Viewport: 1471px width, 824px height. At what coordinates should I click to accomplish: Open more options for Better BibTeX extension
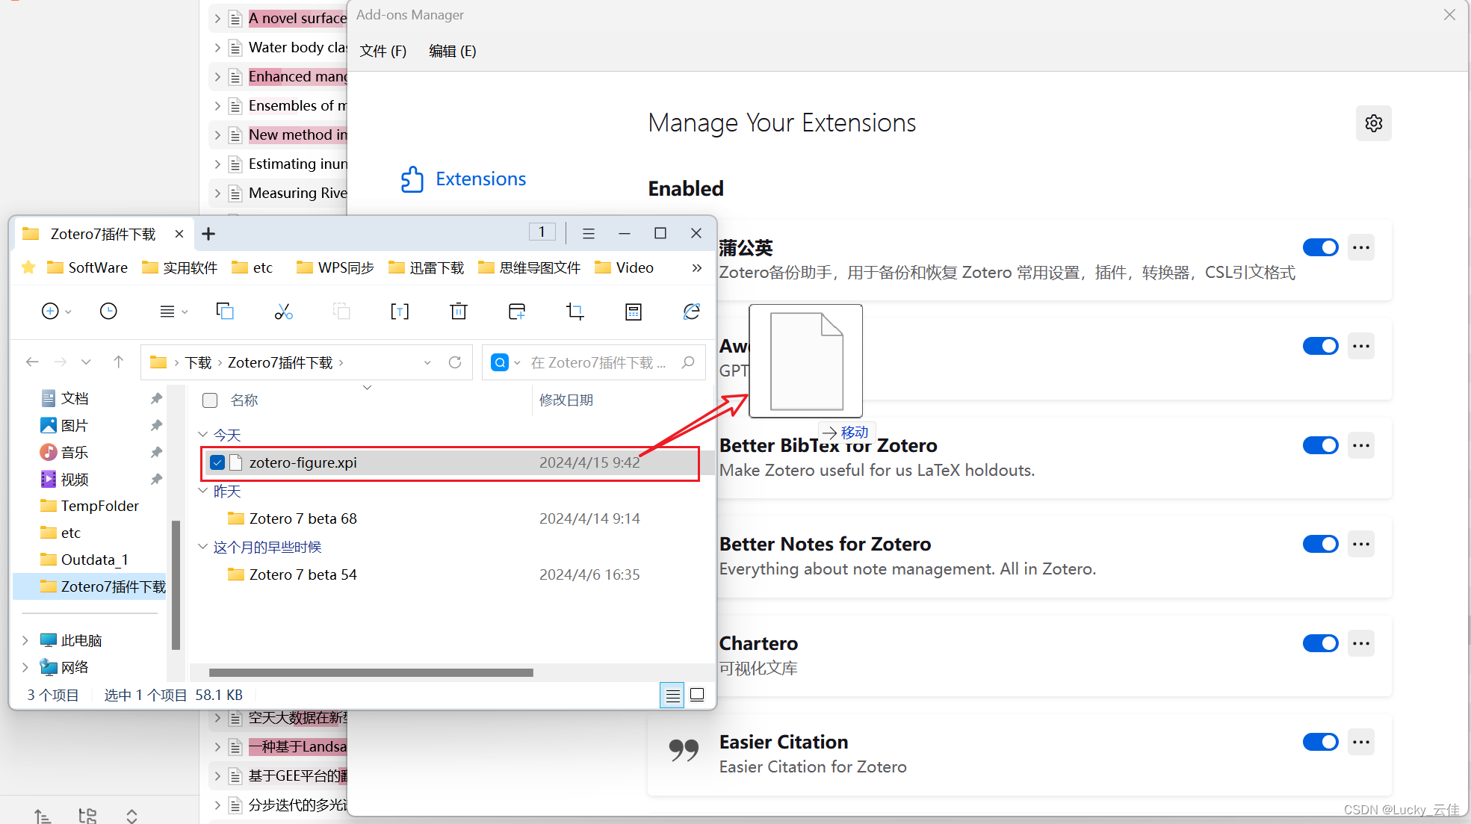1361,446
